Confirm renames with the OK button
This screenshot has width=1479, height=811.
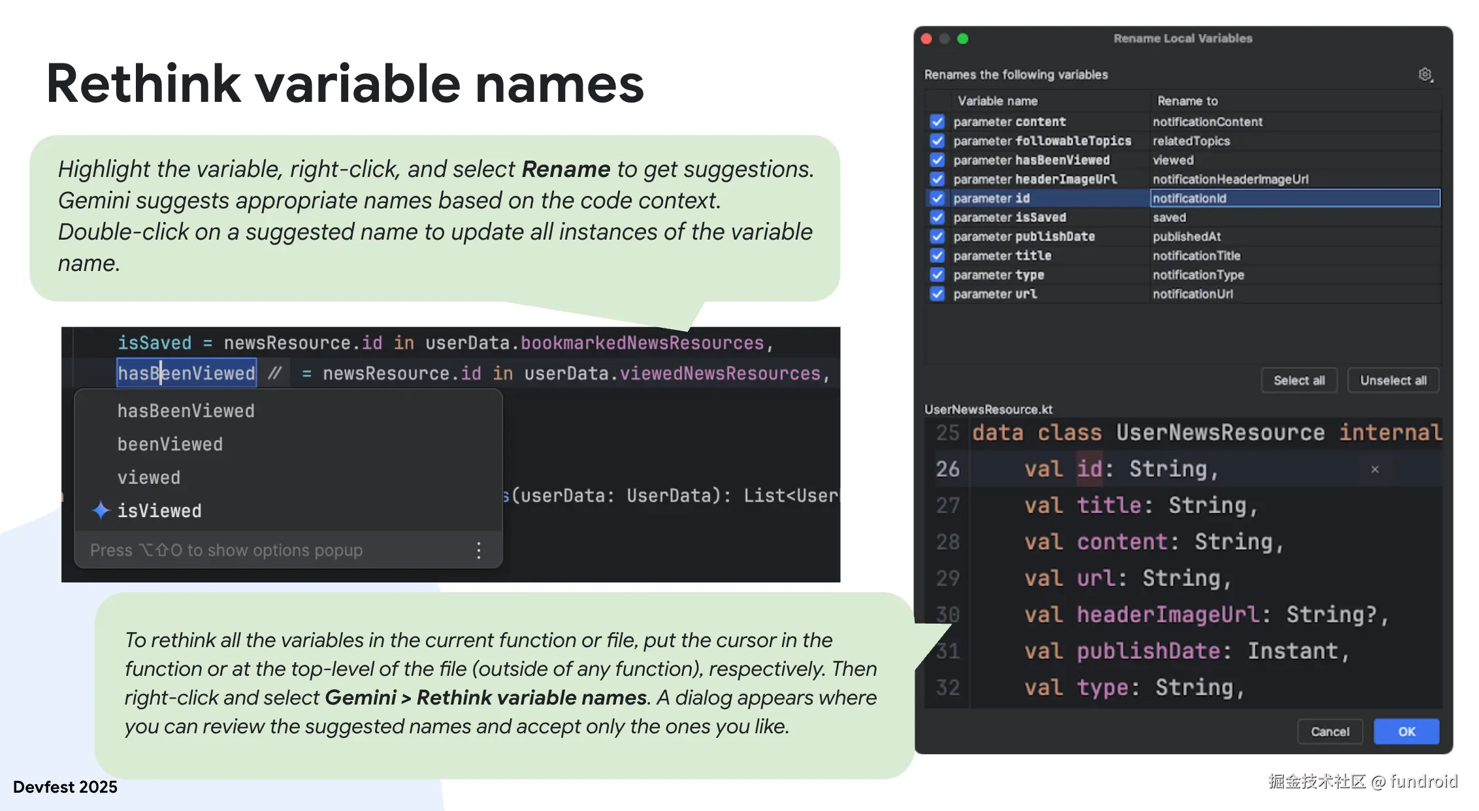[1406, 731]
